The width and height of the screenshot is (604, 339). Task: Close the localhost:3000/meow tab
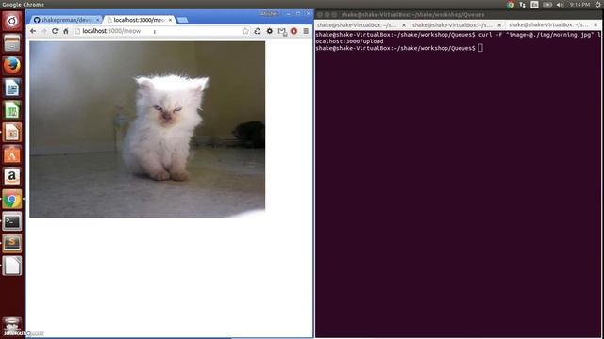point(170,20)
